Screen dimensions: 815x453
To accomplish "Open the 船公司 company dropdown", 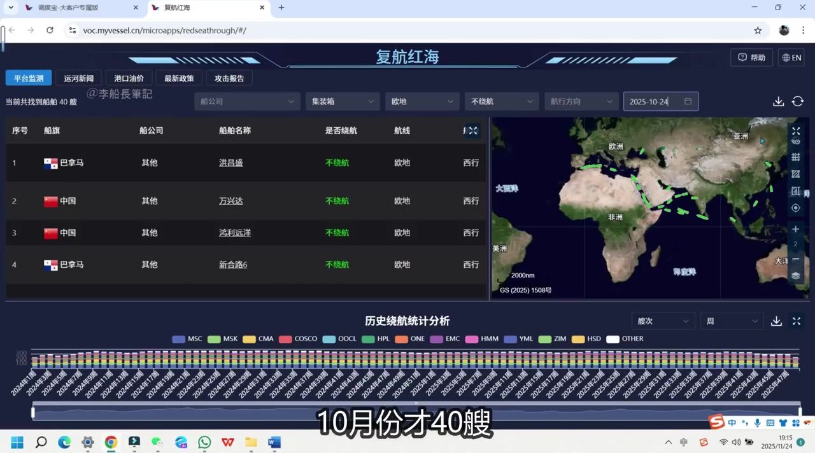I will 247,102.
